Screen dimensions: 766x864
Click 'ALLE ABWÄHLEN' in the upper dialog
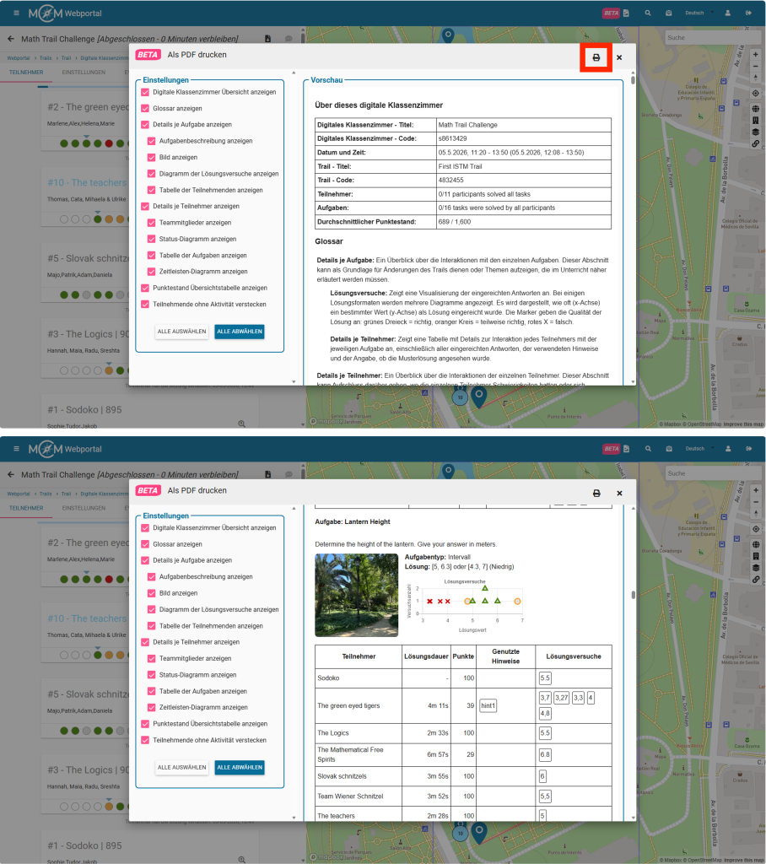[x=240, y=331]
